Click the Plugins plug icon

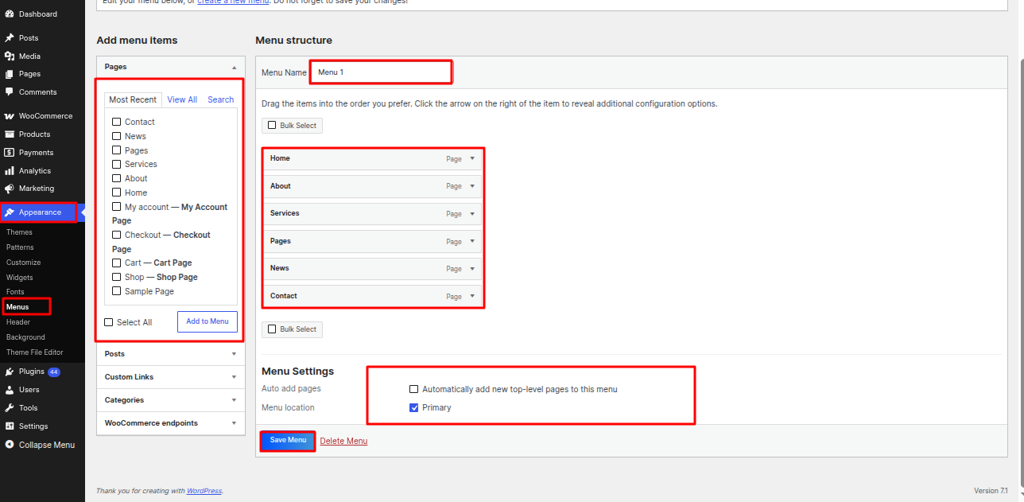[x=10, y=372]
